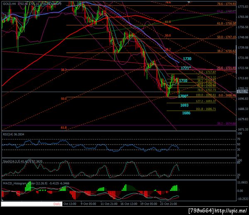Click price axis value 1671.33
The image size is (249, 215).
(243, 129)
